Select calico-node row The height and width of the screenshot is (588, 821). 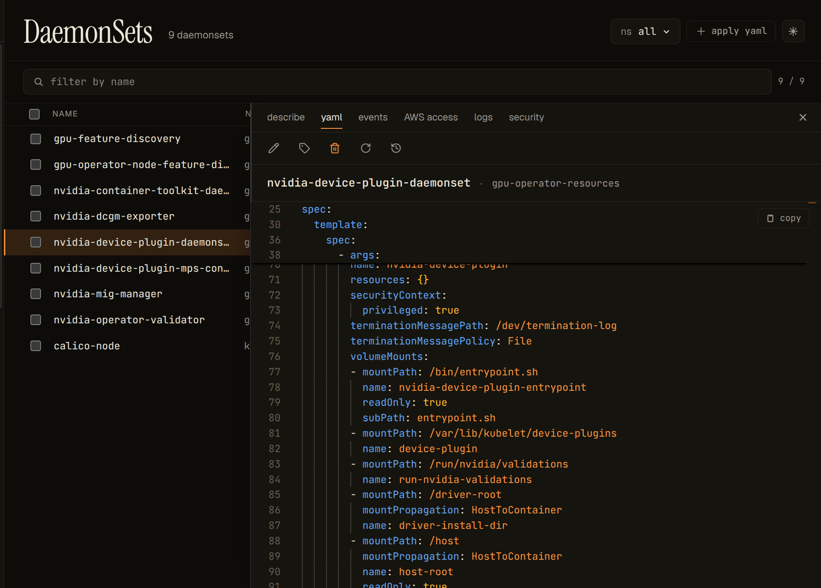pyautogui.click(x=127, y=346)
